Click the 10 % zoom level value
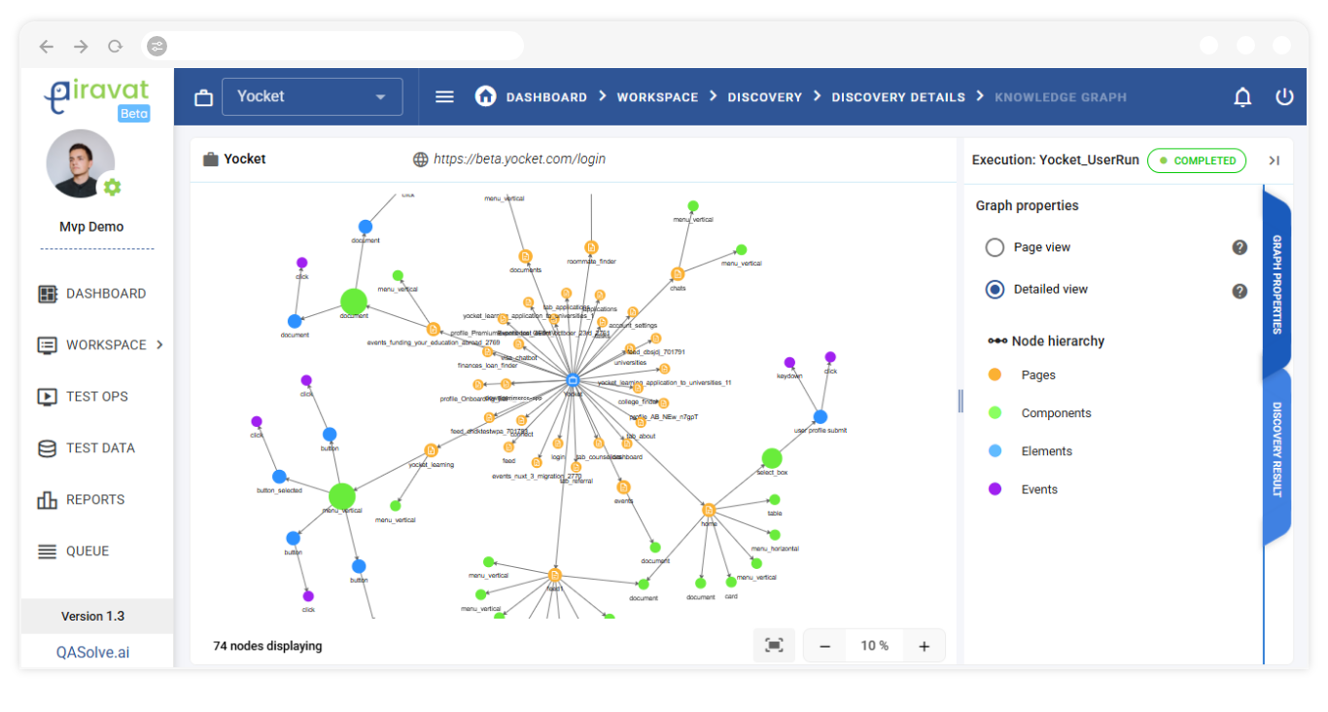The height and width of the screenshot is (712, 1328). pos(875,646)
